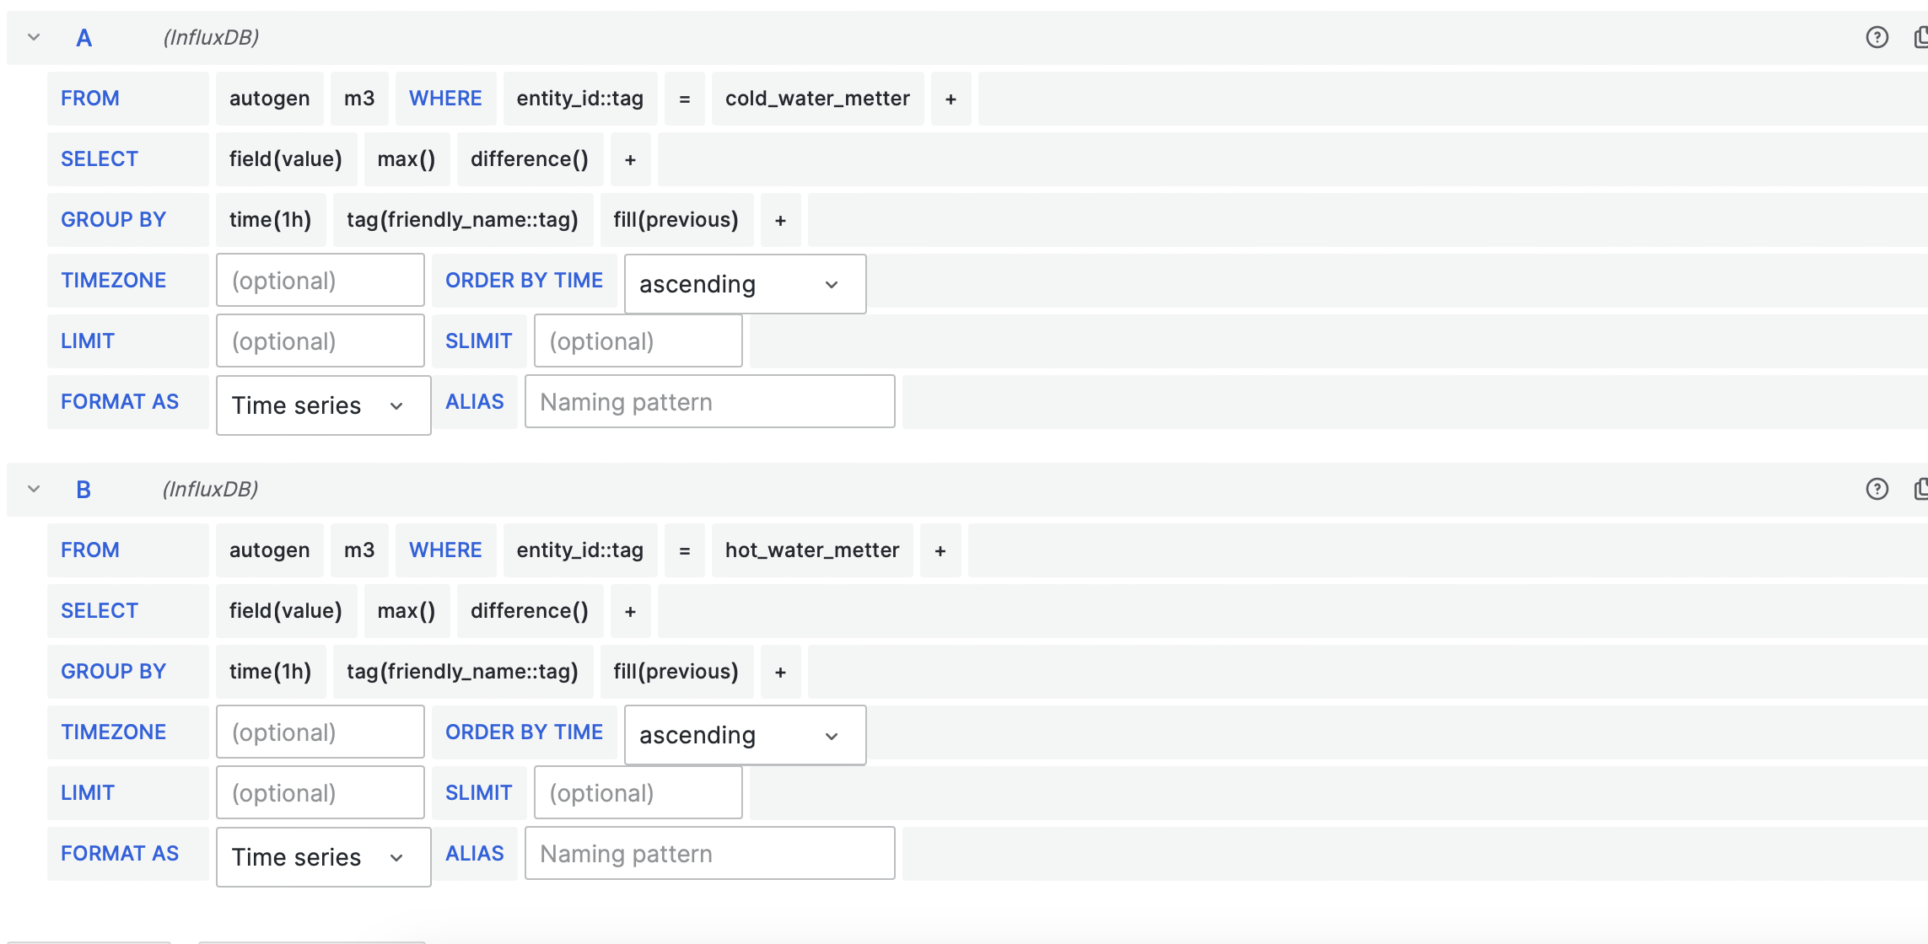Image resolution: width=1928 pixels, height=944 pixels.
Task: Click difference() function in query A
Action: (529, 159)
